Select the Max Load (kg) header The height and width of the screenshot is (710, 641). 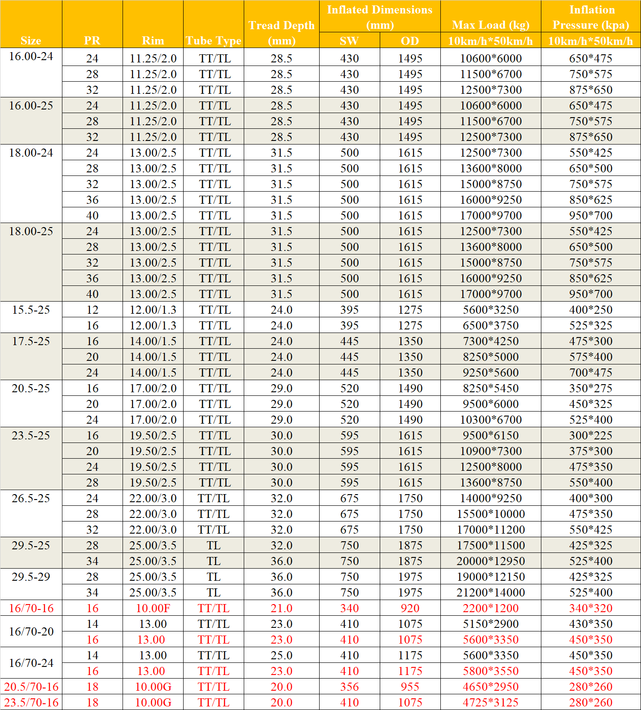491,25
